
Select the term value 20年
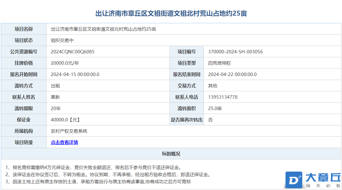click(x=56, y=108)
